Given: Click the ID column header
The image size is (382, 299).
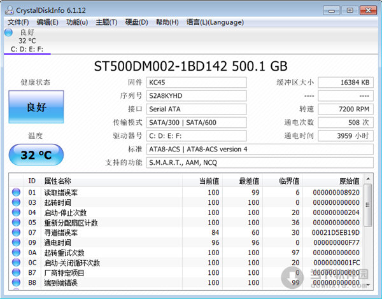Looking at the screenshot, I should pyautogui.click(x=32, y=181).
